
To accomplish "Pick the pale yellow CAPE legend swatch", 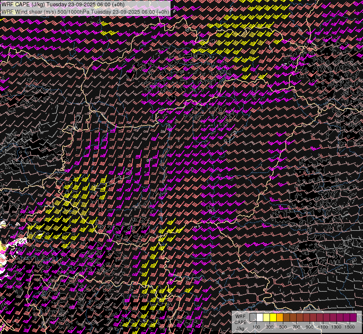I will point(266,318).
